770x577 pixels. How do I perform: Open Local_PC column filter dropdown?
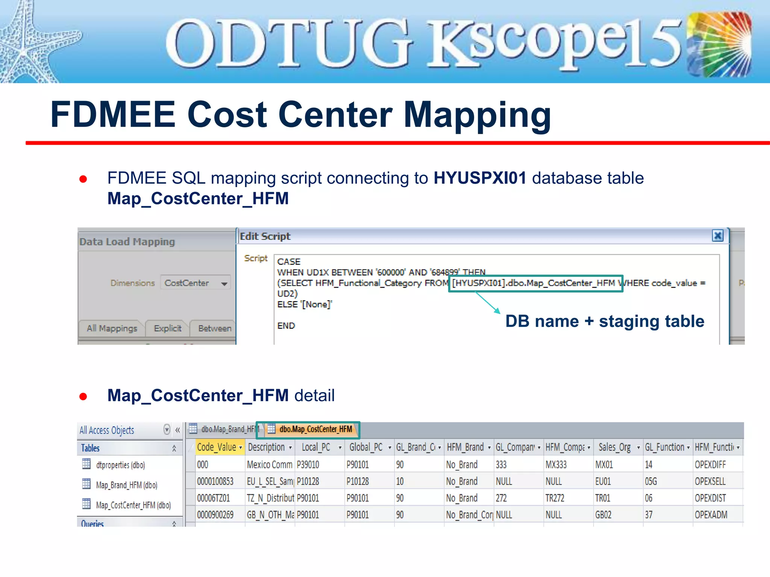point(340,447)
